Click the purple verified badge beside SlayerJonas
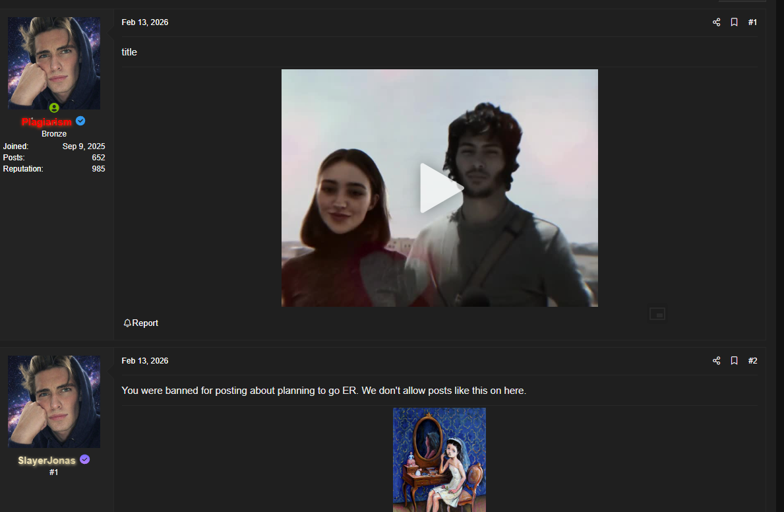 coord(85,460)
